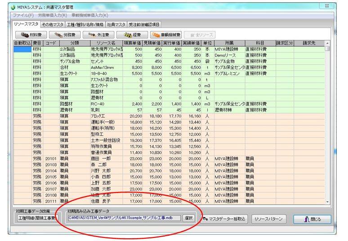Select employee code 20101 cell
The height and width of the screenshot is (241, 348).
(x=51, y=159)
